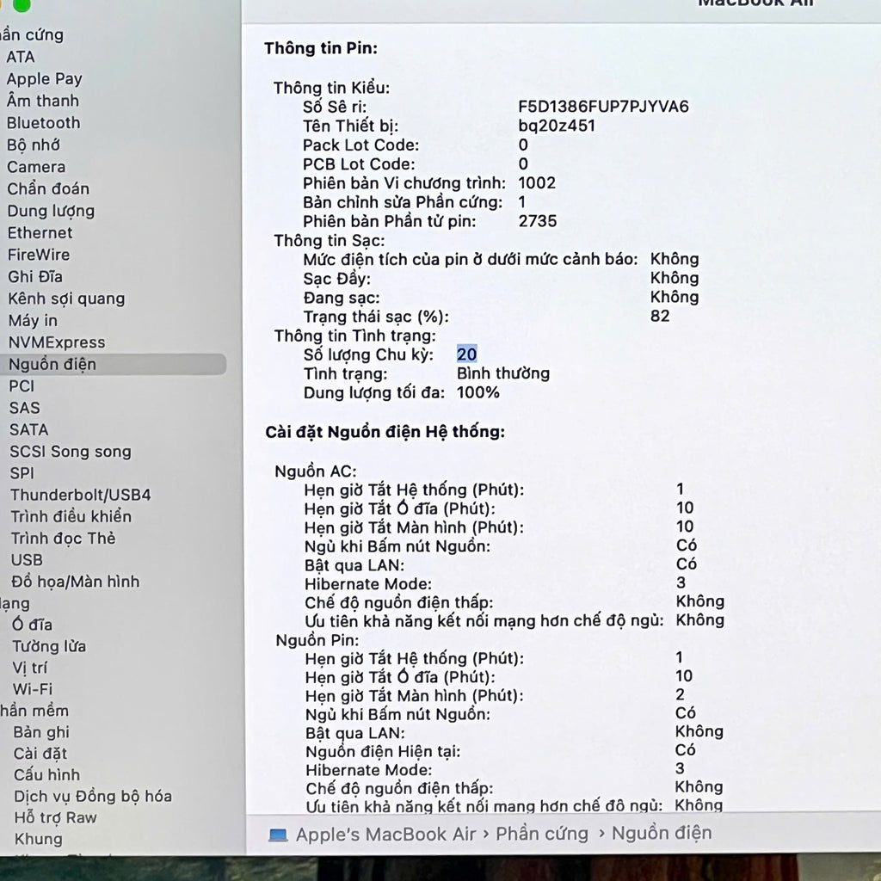
Task: Select the highlighted Nguồn điện sidebar item
Action: click(x=52, y=364)
